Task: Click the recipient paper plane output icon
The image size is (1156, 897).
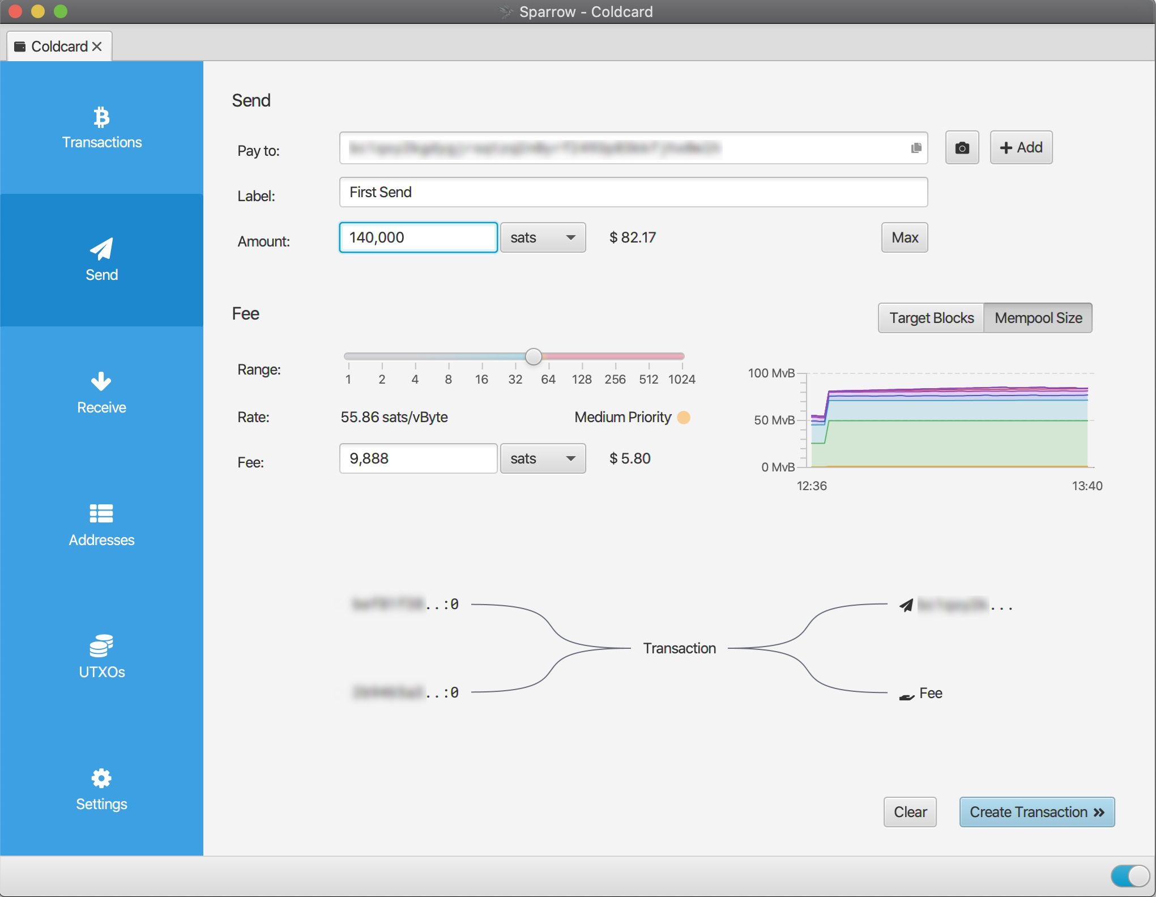Action: (x=906, y=605)
